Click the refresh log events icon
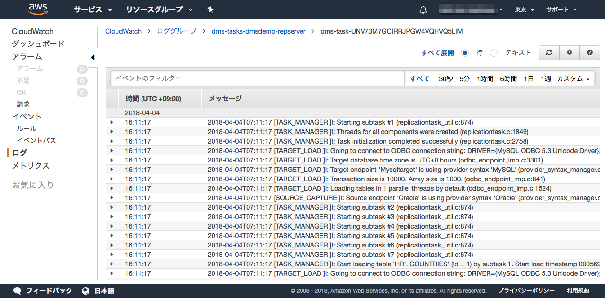The height and width of the screenshot is (298, 605). 549,53
